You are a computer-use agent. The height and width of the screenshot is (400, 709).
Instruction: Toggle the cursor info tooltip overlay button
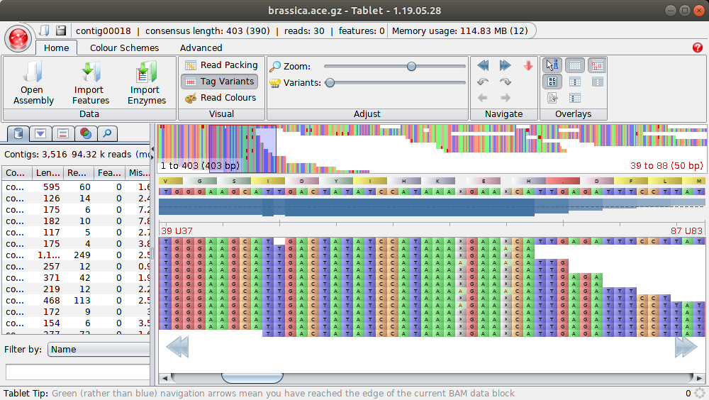[552, 65]
